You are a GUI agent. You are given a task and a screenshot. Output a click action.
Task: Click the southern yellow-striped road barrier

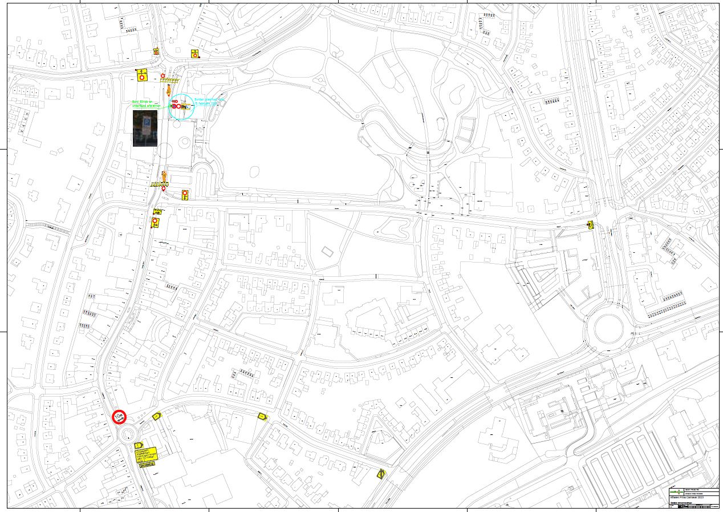157,184
